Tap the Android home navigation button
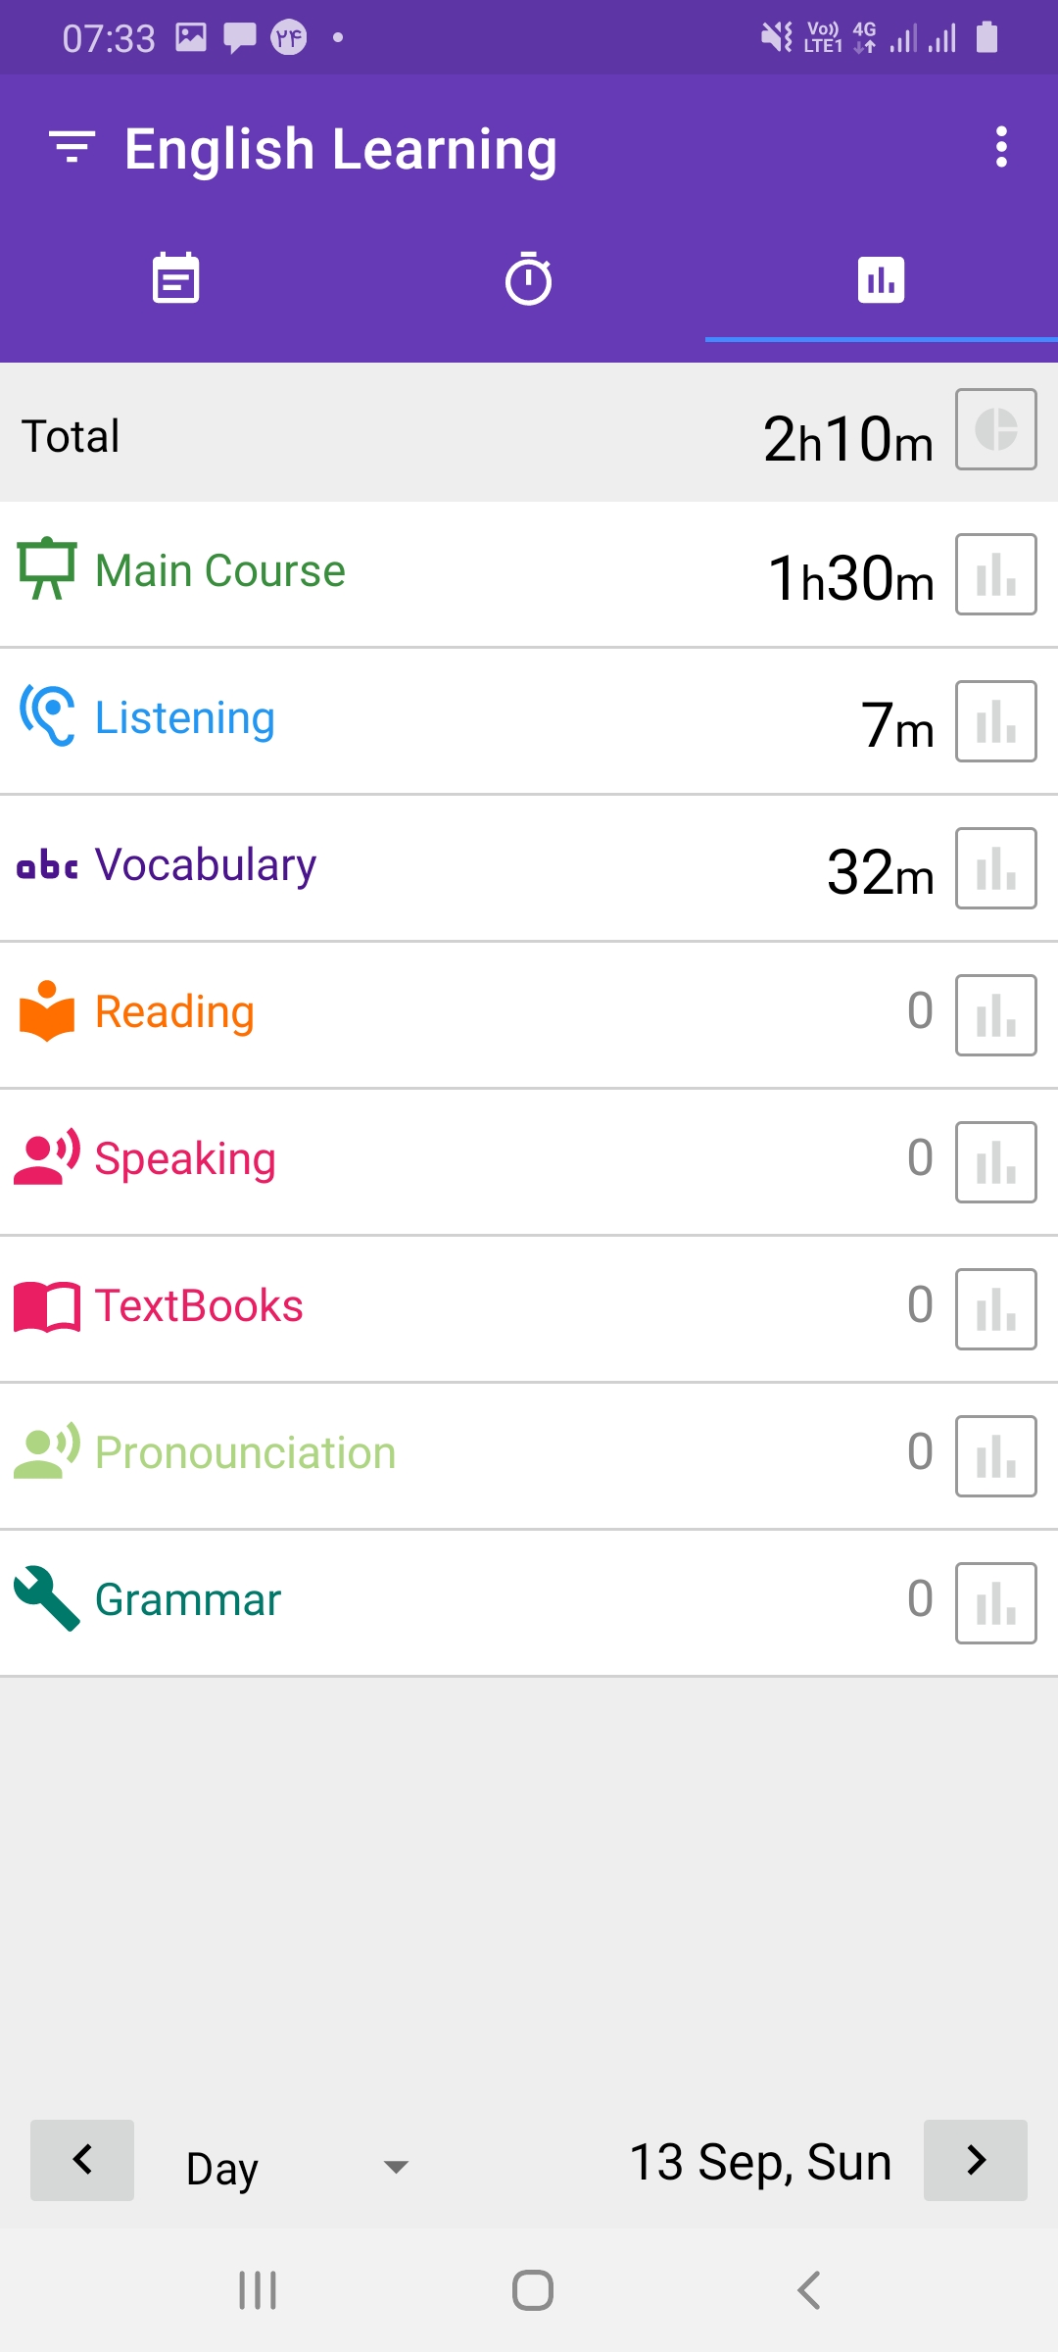Screen dimensions: 1058x2352 click(533, 2290)
